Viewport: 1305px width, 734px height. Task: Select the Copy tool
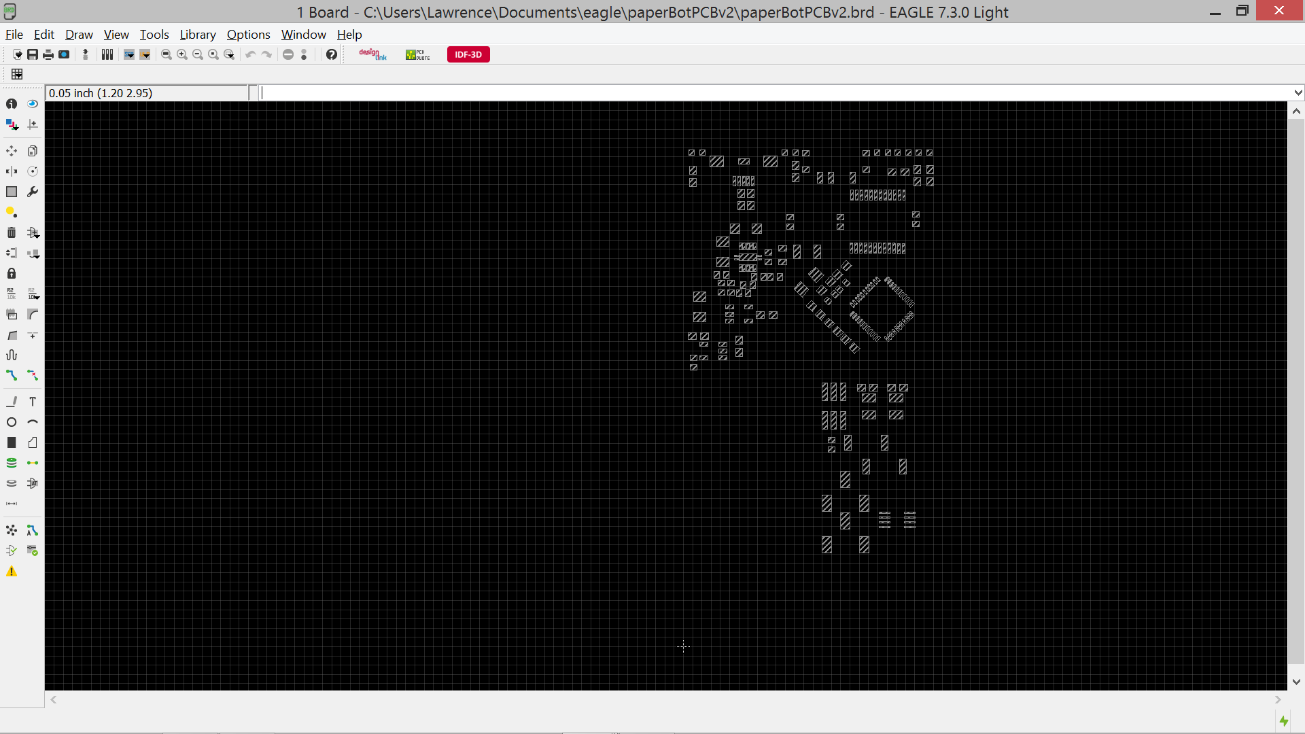33,151
